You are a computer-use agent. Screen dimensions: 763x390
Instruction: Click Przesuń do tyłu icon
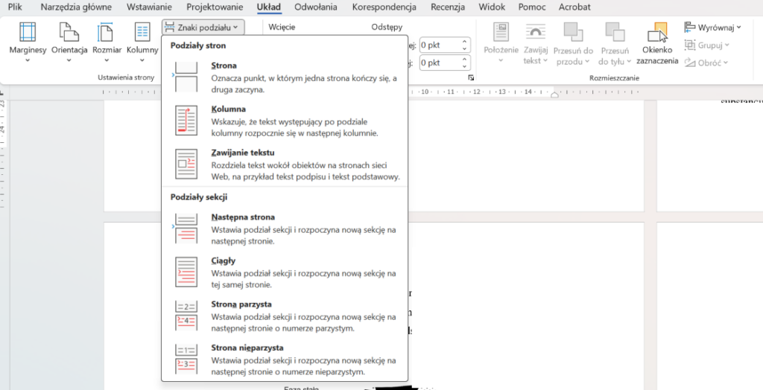[615, 31]
